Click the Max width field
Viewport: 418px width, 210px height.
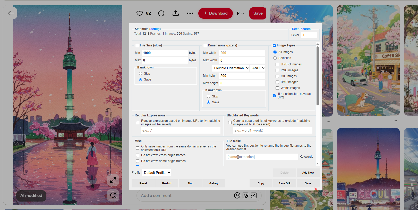click(242, 60)
